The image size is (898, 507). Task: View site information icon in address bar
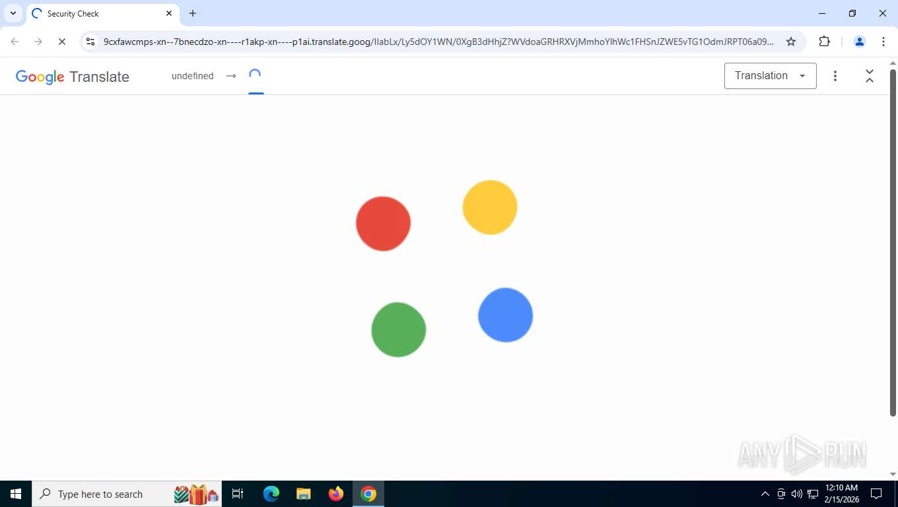(x=91, y=42)
